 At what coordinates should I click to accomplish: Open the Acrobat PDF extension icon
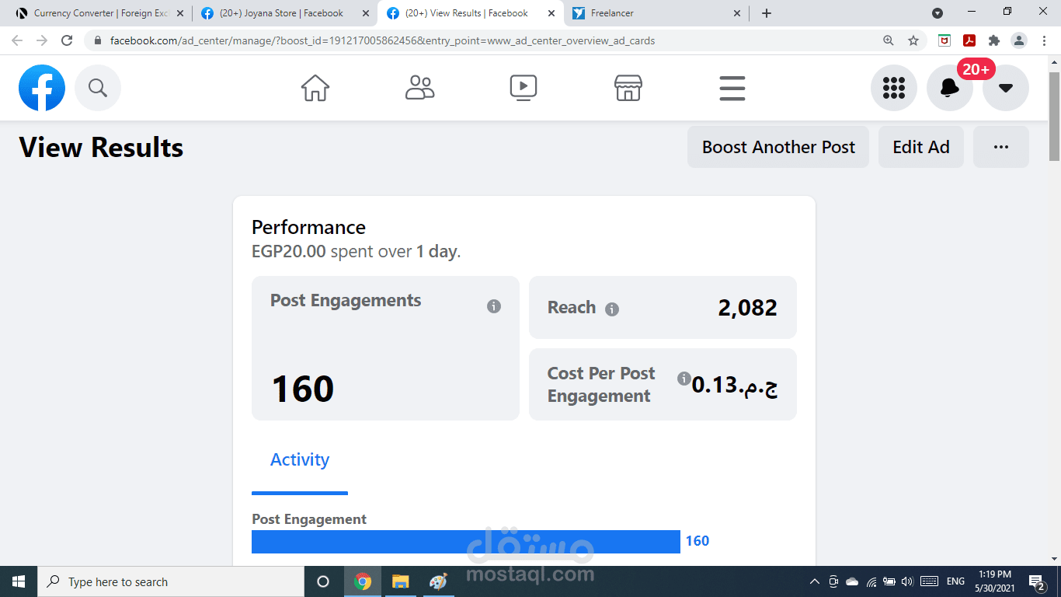969,40
